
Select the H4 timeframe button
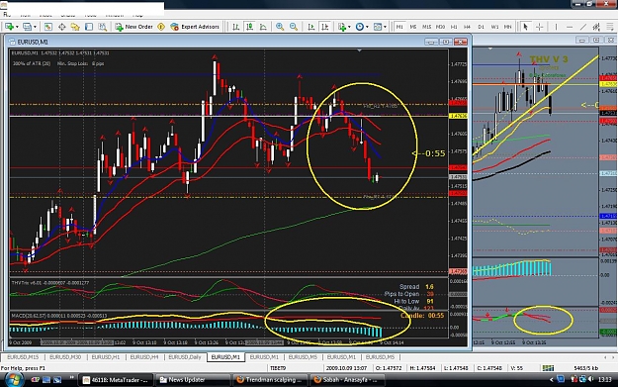coord(467,27)
